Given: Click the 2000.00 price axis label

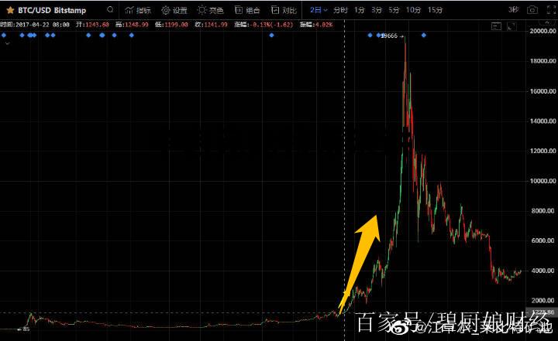Looking at the screenshot, I should pos(544,300).
